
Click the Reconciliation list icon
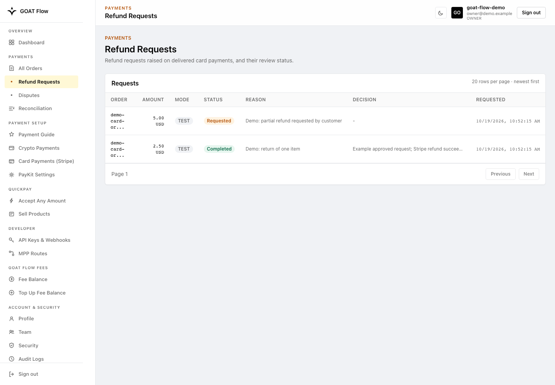tap(12, 109)
